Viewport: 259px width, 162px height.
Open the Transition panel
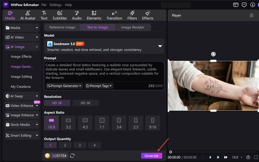[x=114, y=15]
